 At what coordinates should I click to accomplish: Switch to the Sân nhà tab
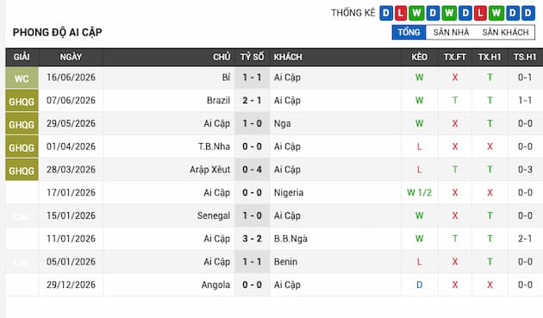(451, 32)
